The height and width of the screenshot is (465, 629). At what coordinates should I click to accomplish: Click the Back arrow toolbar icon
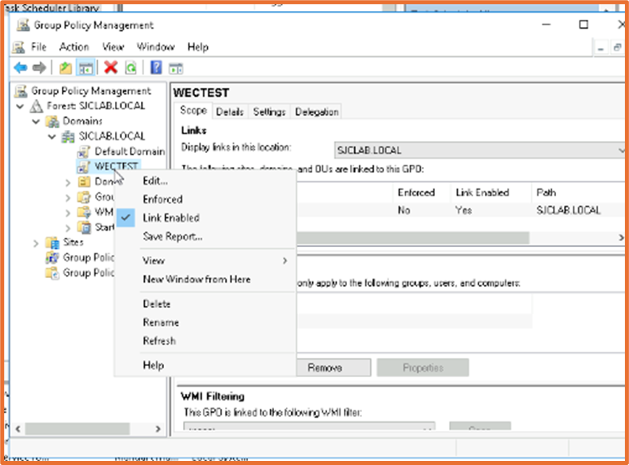tap(21, 68)
